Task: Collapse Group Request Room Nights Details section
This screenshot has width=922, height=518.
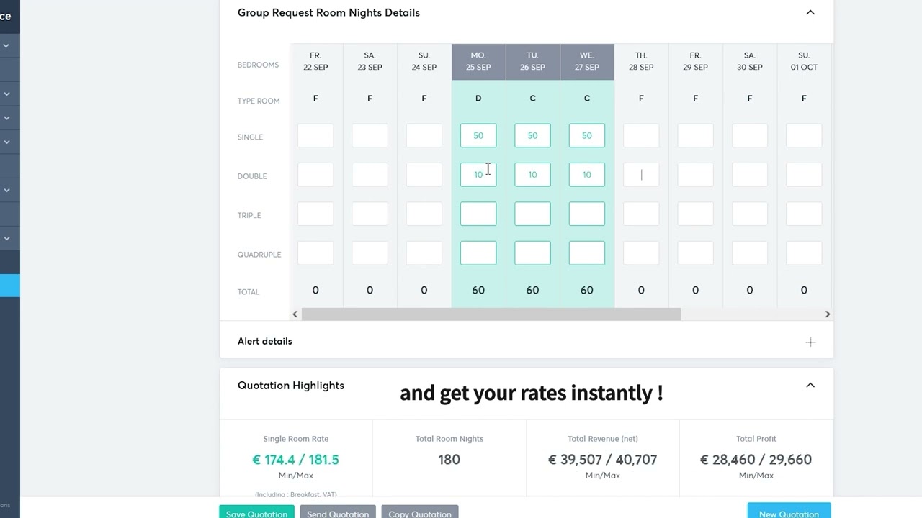Action: tap(810, 12)
